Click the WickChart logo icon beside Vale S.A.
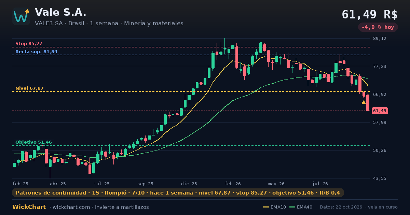This screenshot has width=410, height=215. [x=21, y=16]
